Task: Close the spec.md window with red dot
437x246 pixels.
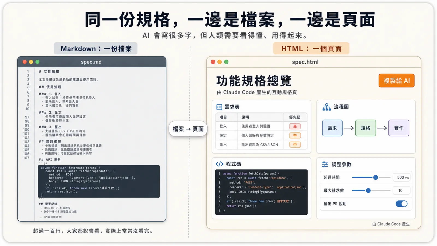Action: [x=25, y=62]
